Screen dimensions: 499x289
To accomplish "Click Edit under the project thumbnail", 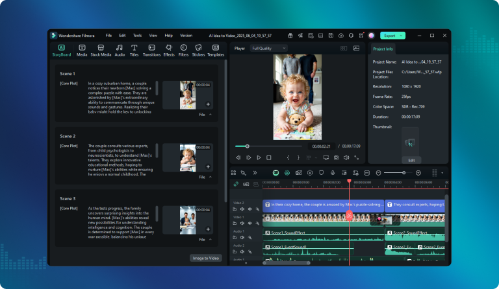I will click(411, 160).
